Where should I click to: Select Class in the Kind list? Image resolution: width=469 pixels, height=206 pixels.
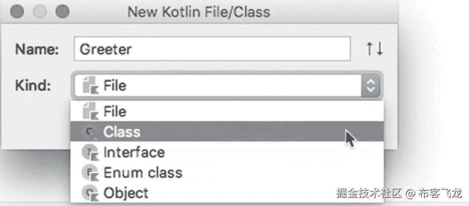click(x=122, y=132)
